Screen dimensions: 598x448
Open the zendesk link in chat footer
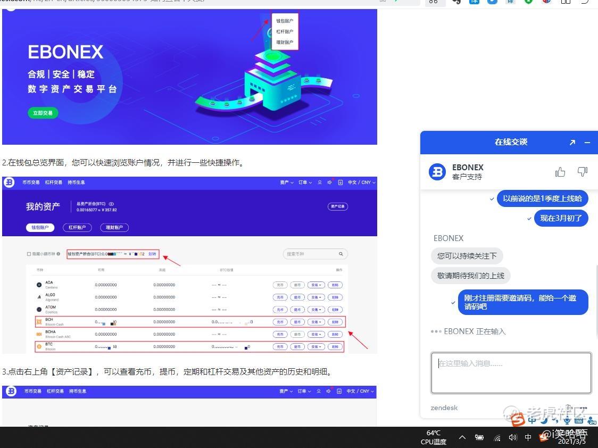(x=444, y=408)
